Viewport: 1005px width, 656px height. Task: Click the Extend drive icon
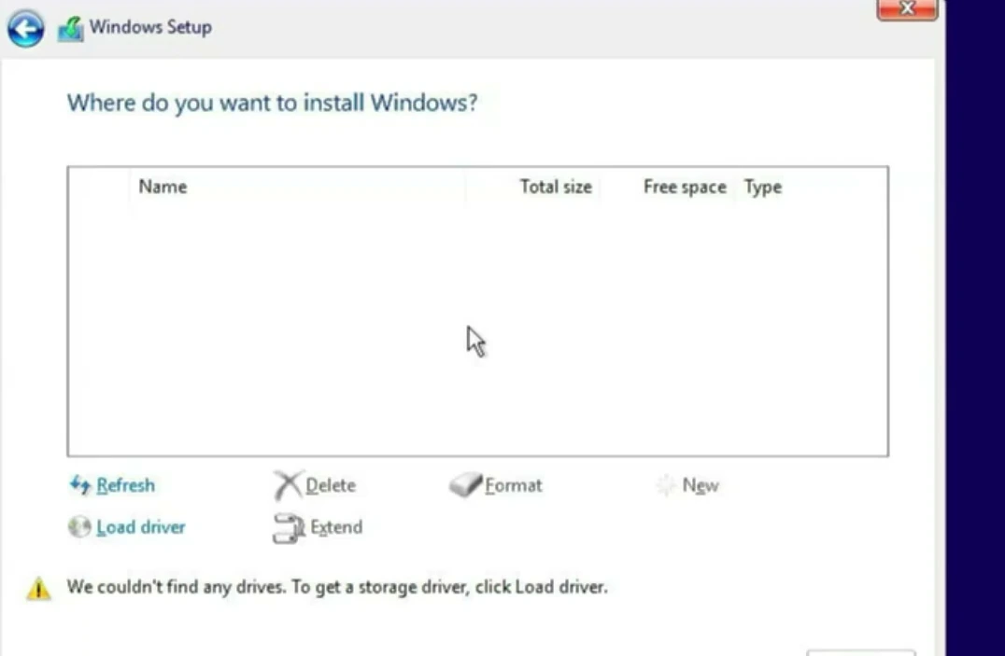pos(289,528)
